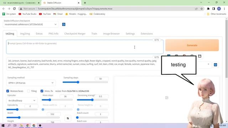Open the Colaboratory bookmark
The height and width of the screenshot is (128, 228).
tap(97, 14)
